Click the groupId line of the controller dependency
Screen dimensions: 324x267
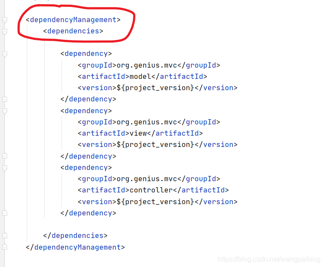[149, 179]
